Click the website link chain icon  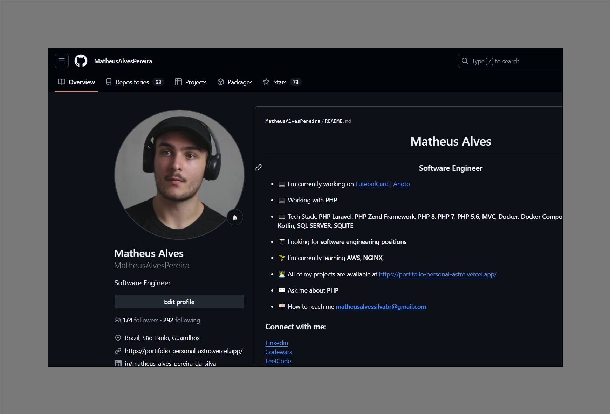118,351
